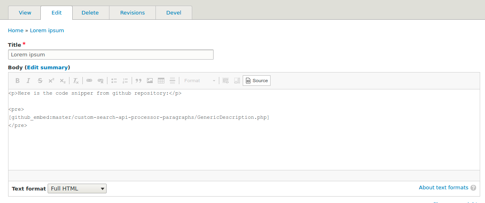This screenshot has height=203, width=485.
Task: Click the Show Blocks icon
Action: (226, 81)
